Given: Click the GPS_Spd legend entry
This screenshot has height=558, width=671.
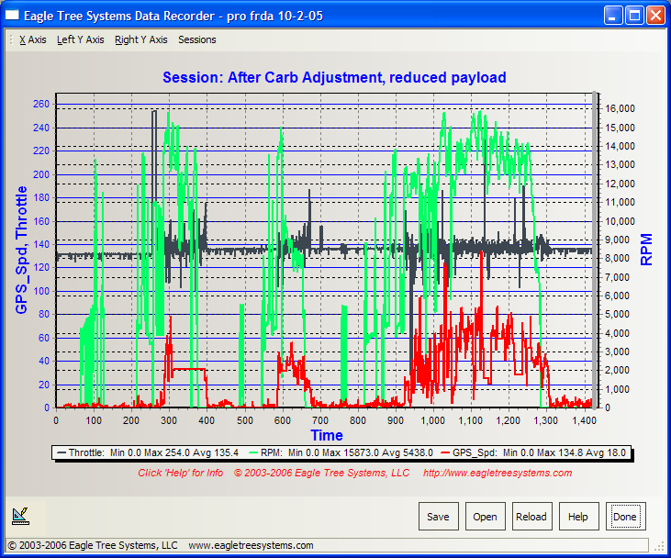Looking at the screenshot, I should pyautogui.click(x=533, y=452).
